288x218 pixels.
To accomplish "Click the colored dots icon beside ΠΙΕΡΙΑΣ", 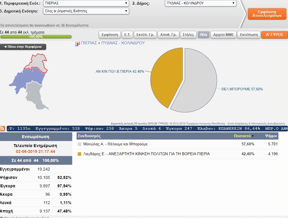I will [x=77, y=44].
